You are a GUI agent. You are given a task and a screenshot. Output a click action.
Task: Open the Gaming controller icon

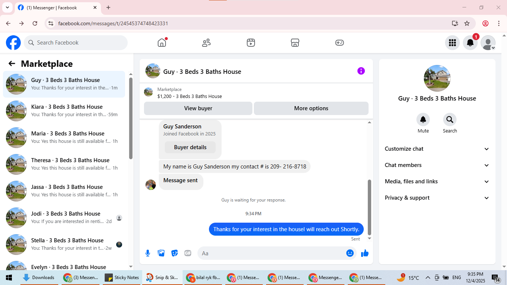click(340, 43)
